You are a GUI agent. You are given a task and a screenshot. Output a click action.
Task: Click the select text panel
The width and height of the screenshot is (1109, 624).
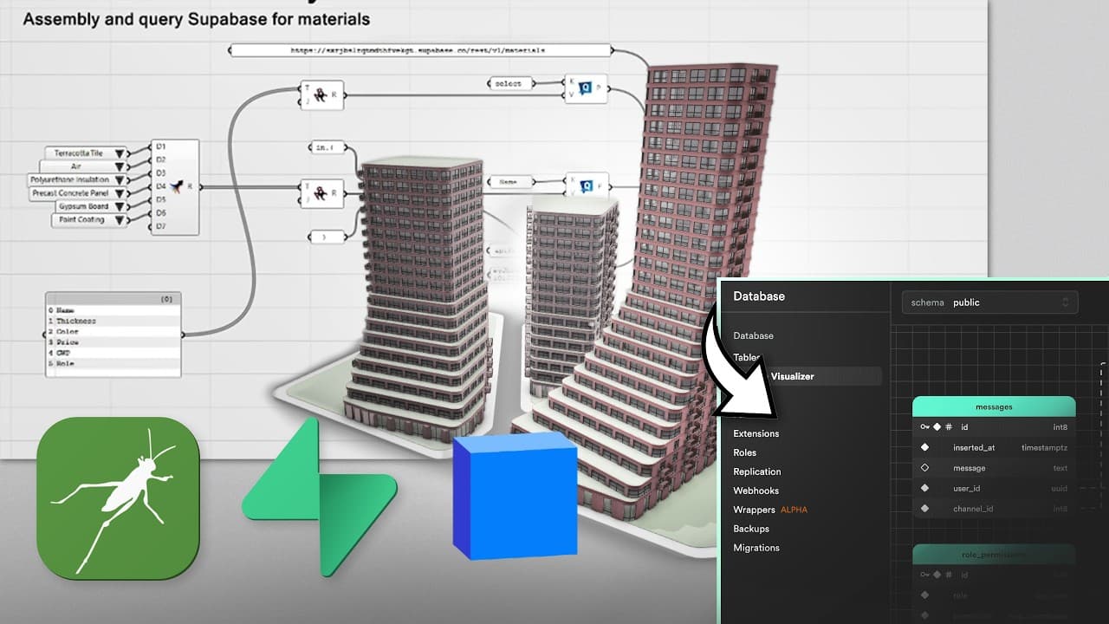coord(510,83)
